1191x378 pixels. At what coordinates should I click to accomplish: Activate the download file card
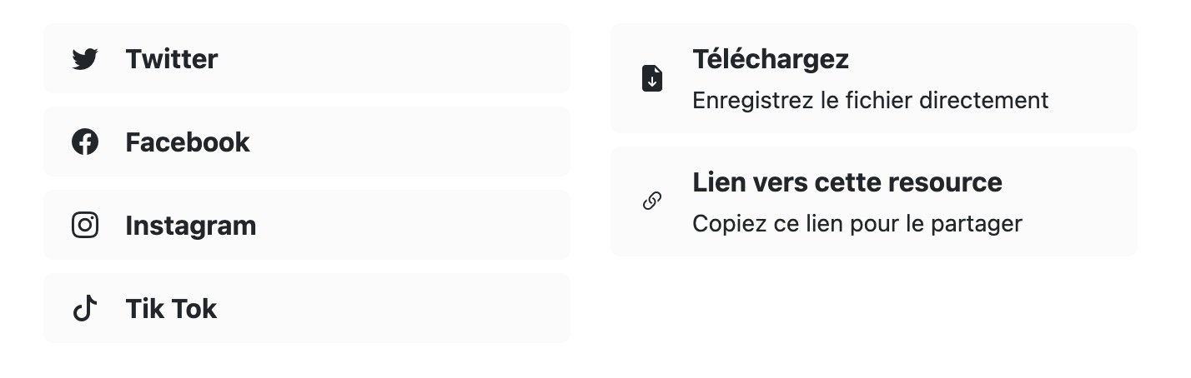tap(874, 78)
